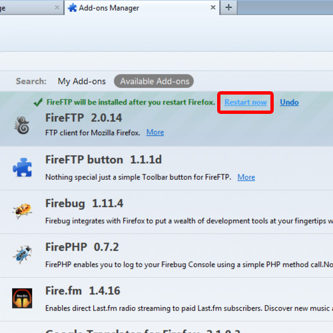Click the FirePHP blue bug icon

click(x=22, y=254)
